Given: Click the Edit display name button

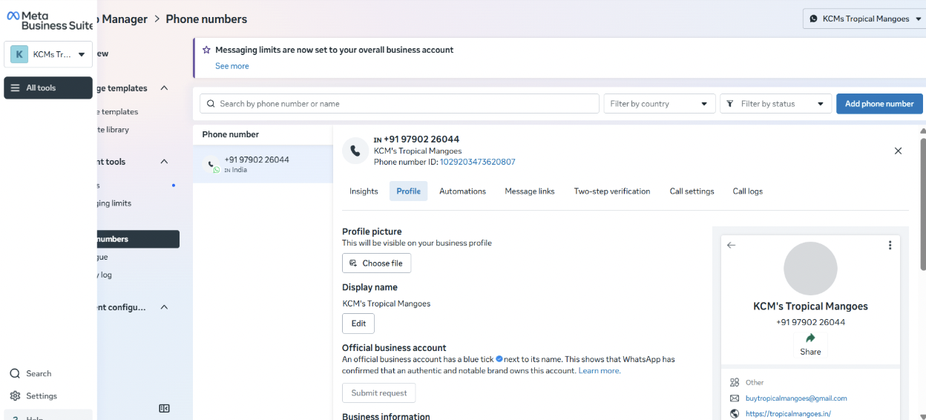Looking at the screenshot, I should coord(358,324).
